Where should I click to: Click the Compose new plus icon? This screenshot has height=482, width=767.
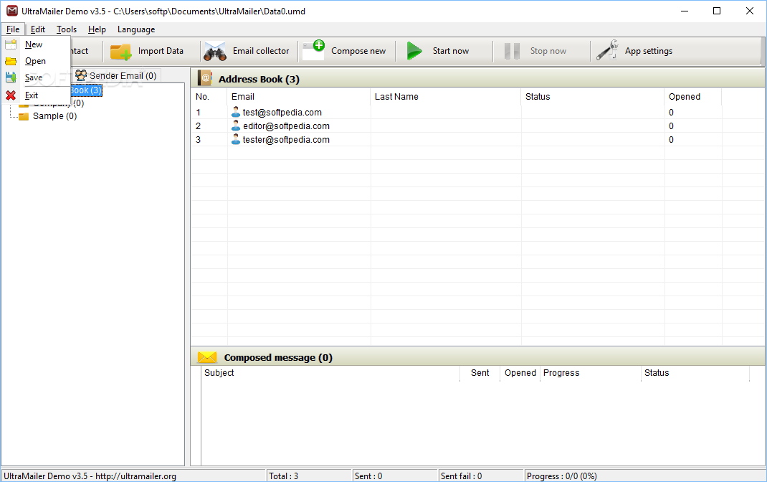(x=313, y=50)
